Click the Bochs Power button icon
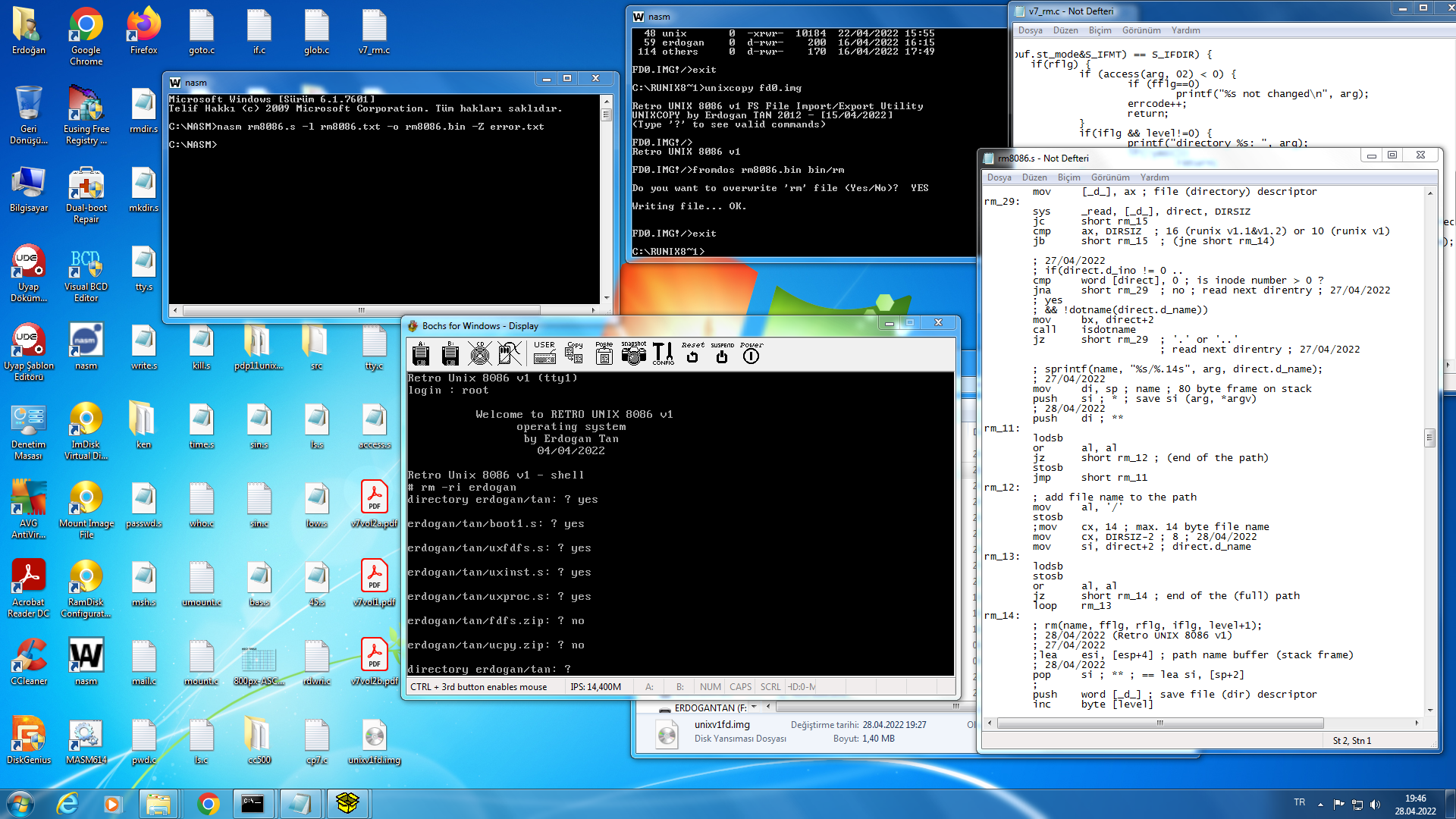1456x819 pixels. [x=751, y=353]
